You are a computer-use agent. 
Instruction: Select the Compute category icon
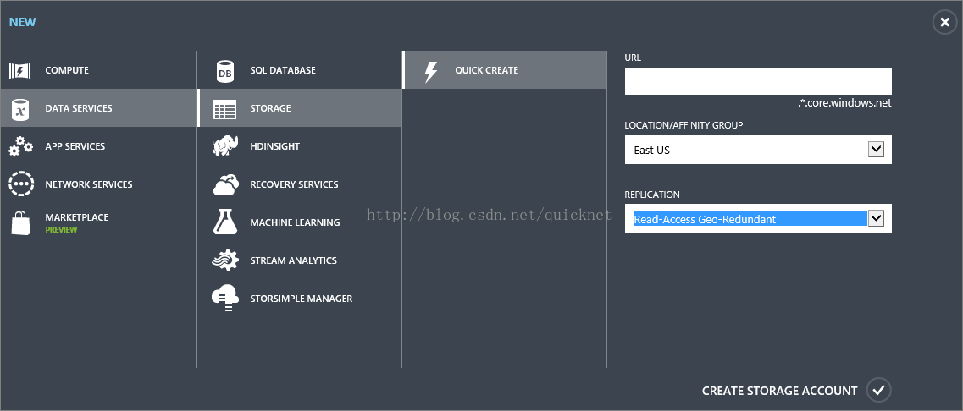coord(19,70)
